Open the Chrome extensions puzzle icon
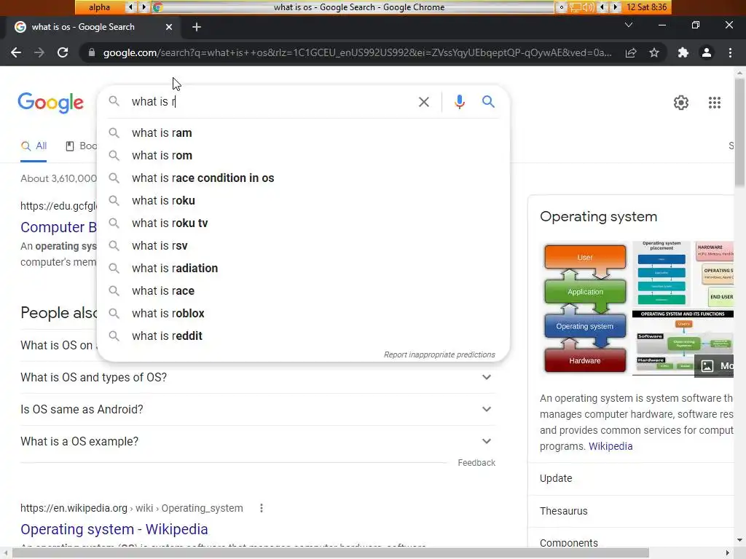746x559 pixels. tap(683, 52)
